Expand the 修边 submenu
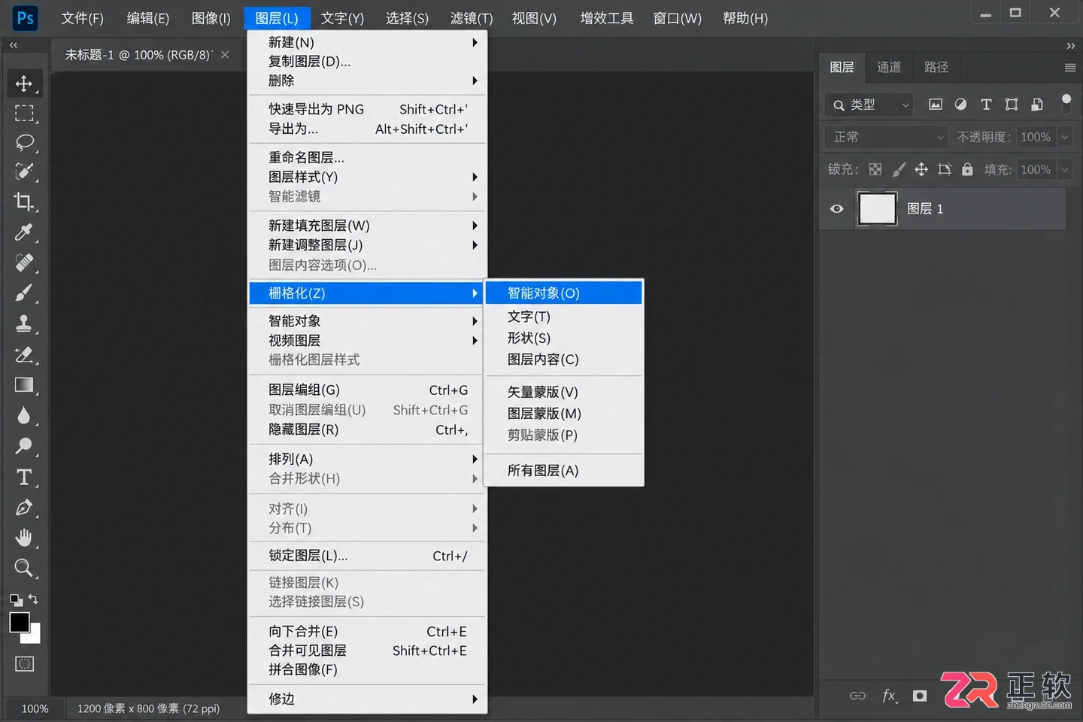This screenshot has width=1083, height=722. pos(368,699)
